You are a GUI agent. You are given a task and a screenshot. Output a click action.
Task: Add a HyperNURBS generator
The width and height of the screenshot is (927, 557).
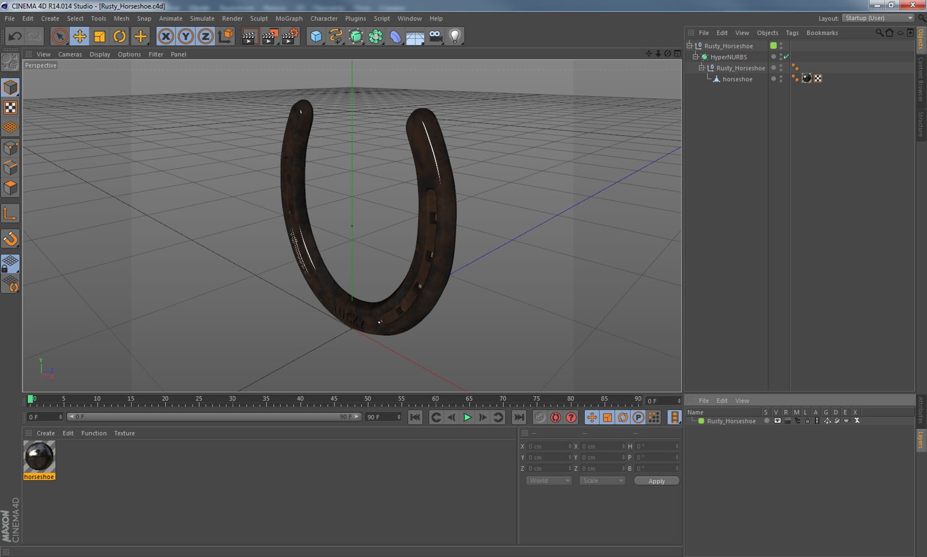point(356,37)
